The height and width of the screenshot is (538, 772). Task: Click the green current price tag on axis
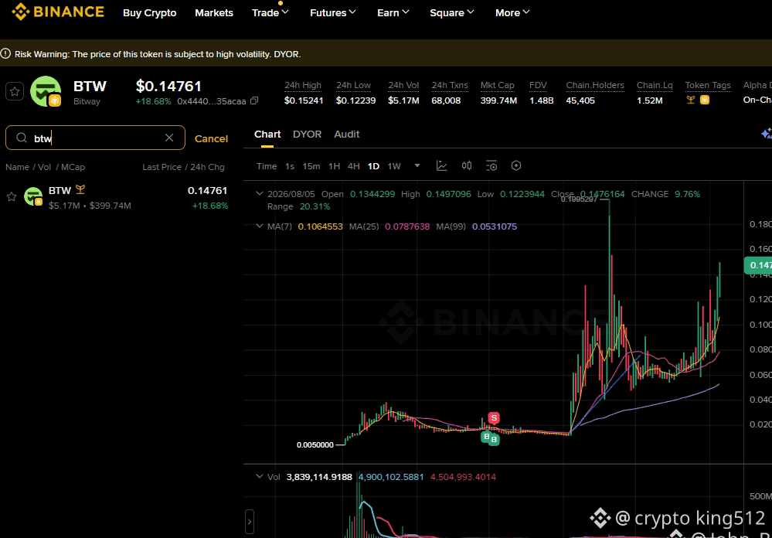click(x=757, y=266)
